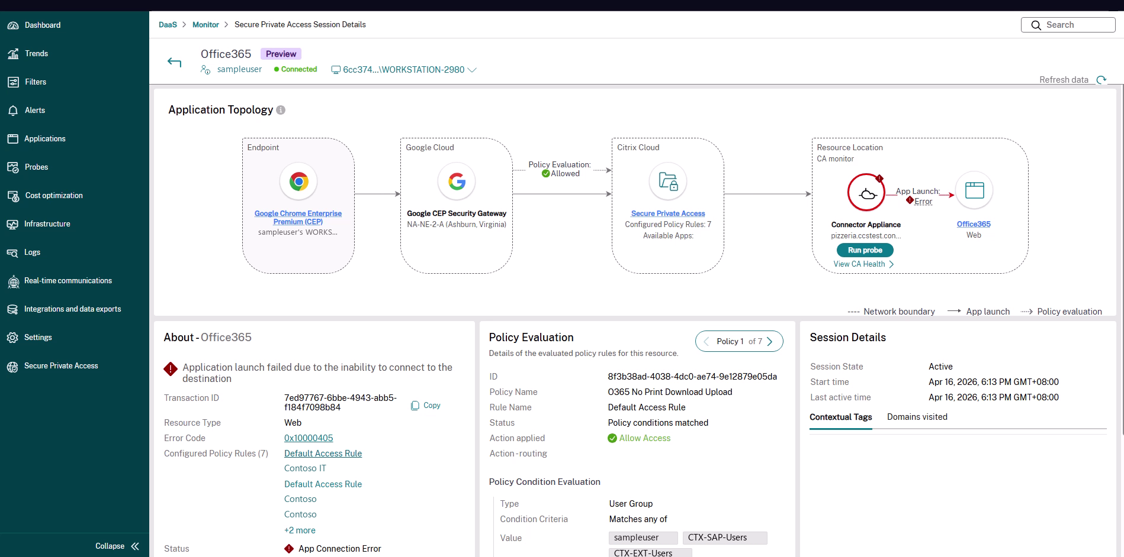Open the Application Topology info icon
The height and width of the screenshot is (557, 1124).
click(x=281, y=110)
